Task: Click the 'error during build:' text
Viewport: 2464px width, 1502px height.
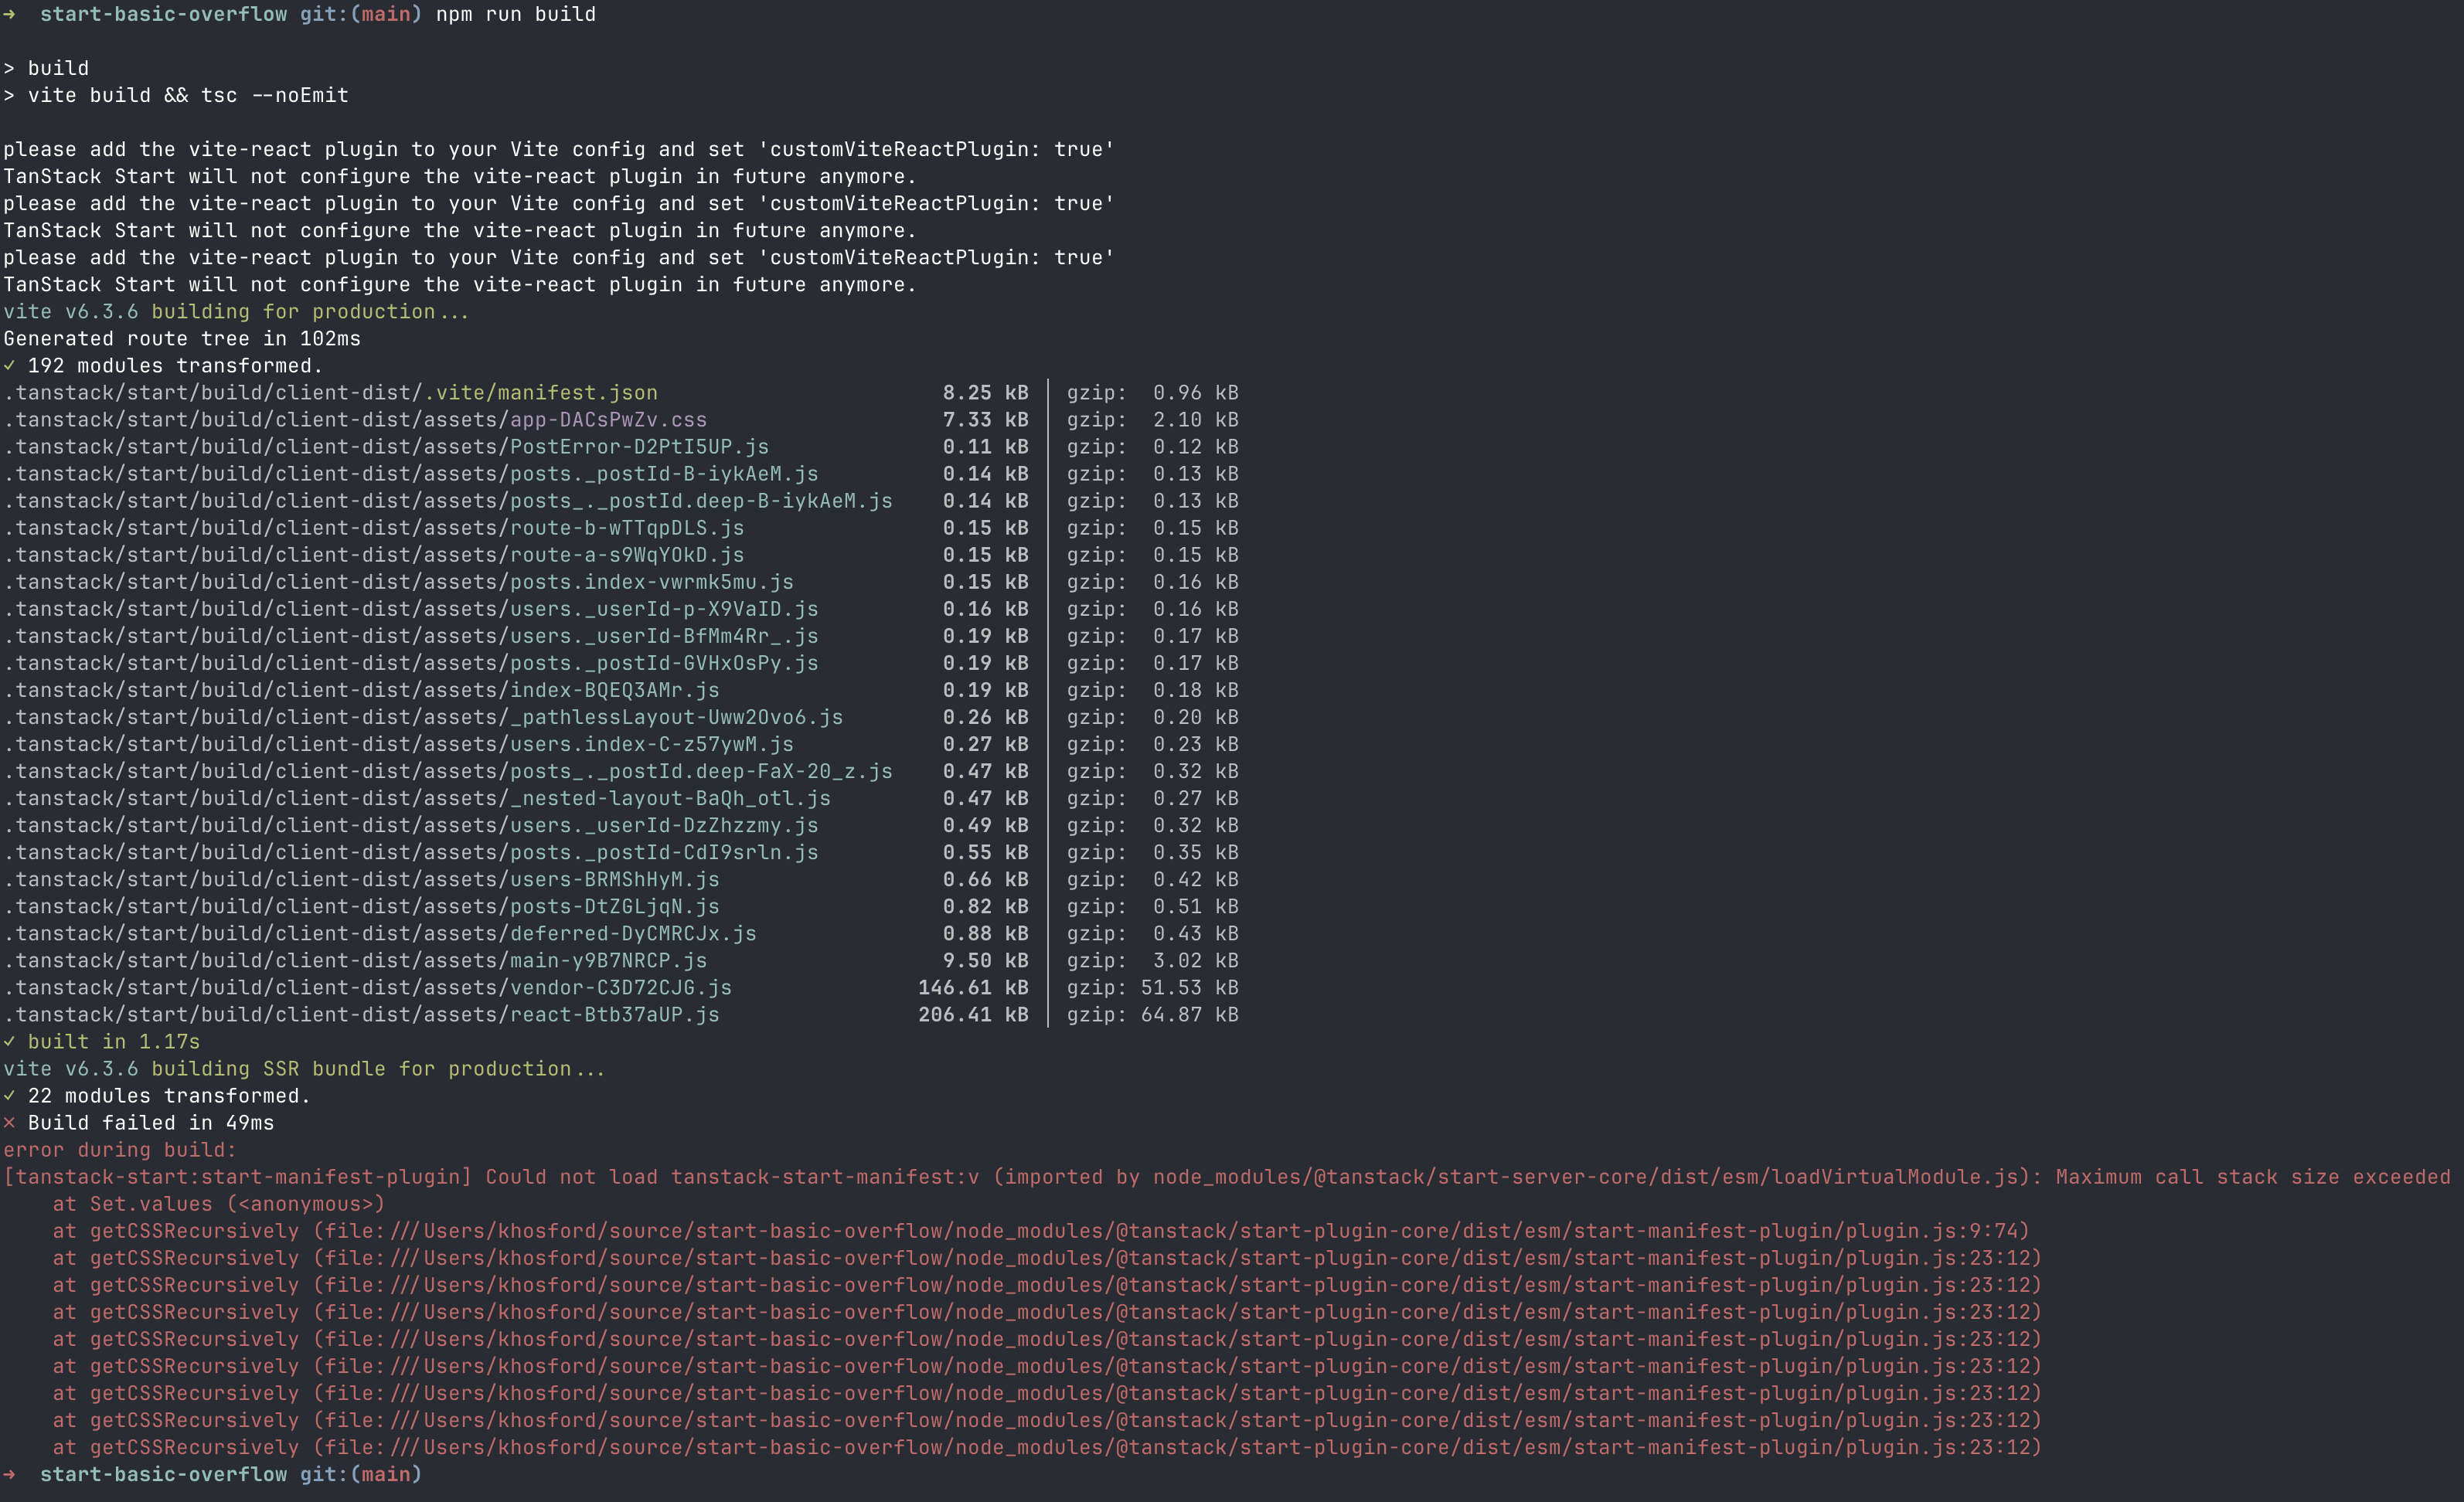Action: point(120,1150)
